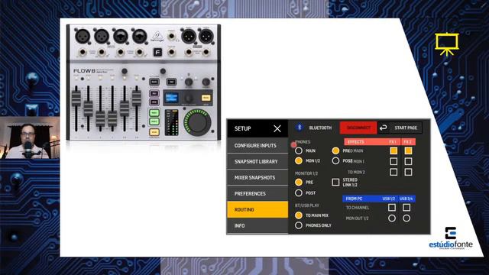Select TO MAIN MIX under BT/USB Play
The image size is (489, 275).
(299, 215)
